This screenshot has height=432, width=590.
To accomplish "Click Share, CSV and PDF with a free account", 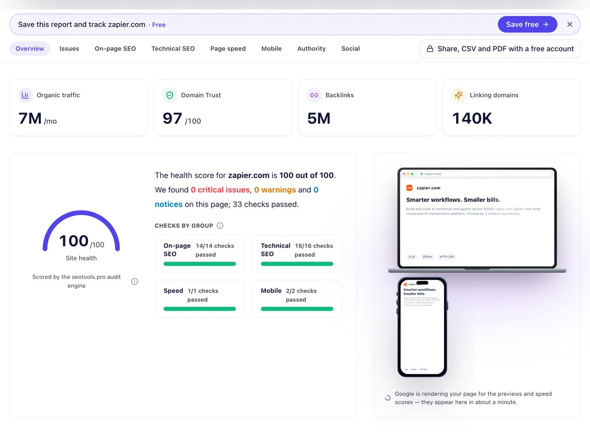I will pos(500,49).
